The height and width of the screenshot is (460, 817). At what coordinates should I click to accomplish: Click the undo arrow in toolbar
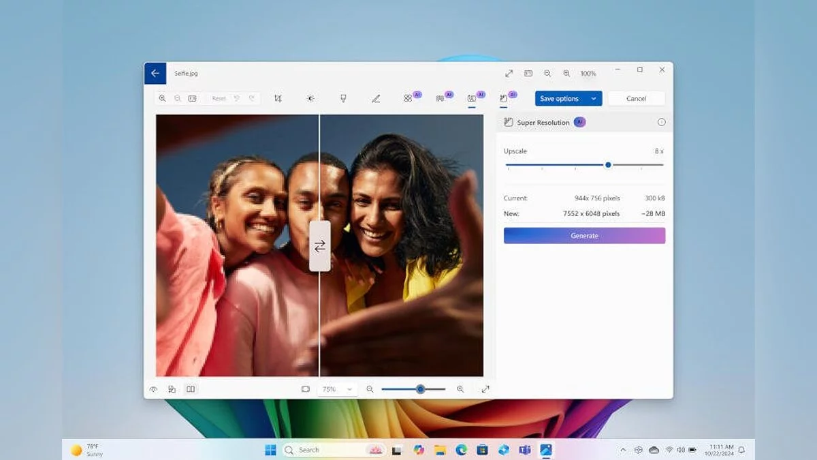click(237, 99)
